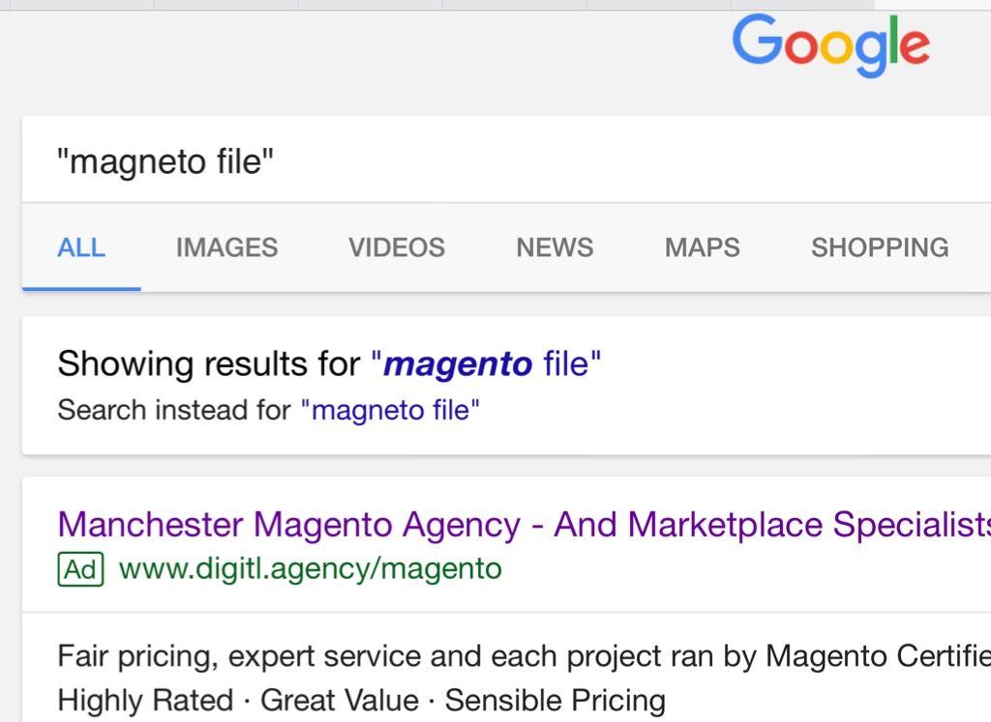Open the MAPS tab
This screenshot has height=722, width=991.
click(703, 247)
